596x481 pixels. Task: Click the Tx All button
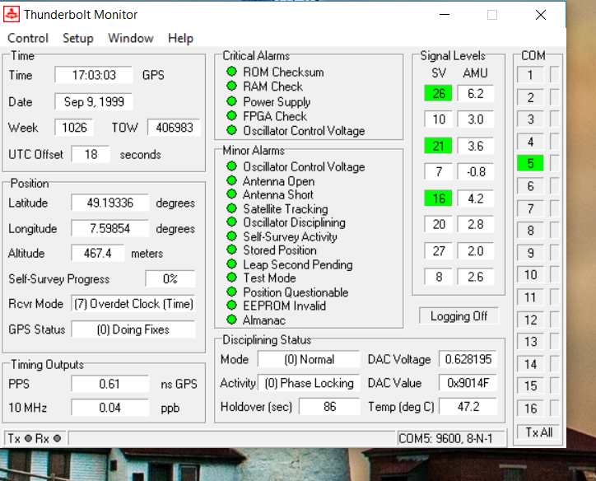coord(538,432)
